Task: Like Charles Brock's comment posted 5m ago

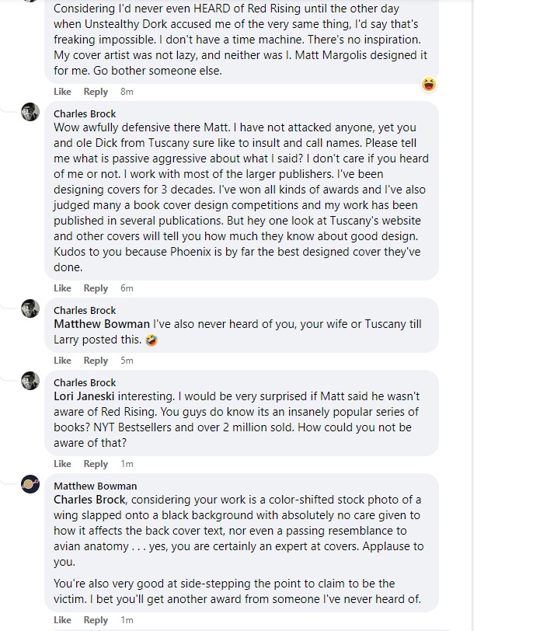Action: (x=62, y=361)
